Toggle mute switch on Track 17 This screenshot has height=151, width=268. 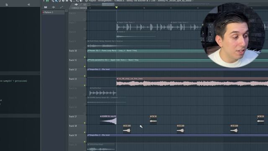click(x=85, y=123)
